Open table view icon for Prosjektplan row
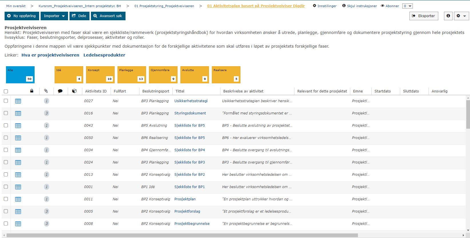This screenshot has height=238, width=470. pos(18,199)
